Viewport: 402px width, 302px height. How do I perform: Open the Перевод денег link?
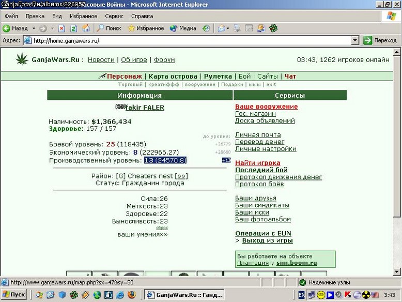(x=260, y=142)
